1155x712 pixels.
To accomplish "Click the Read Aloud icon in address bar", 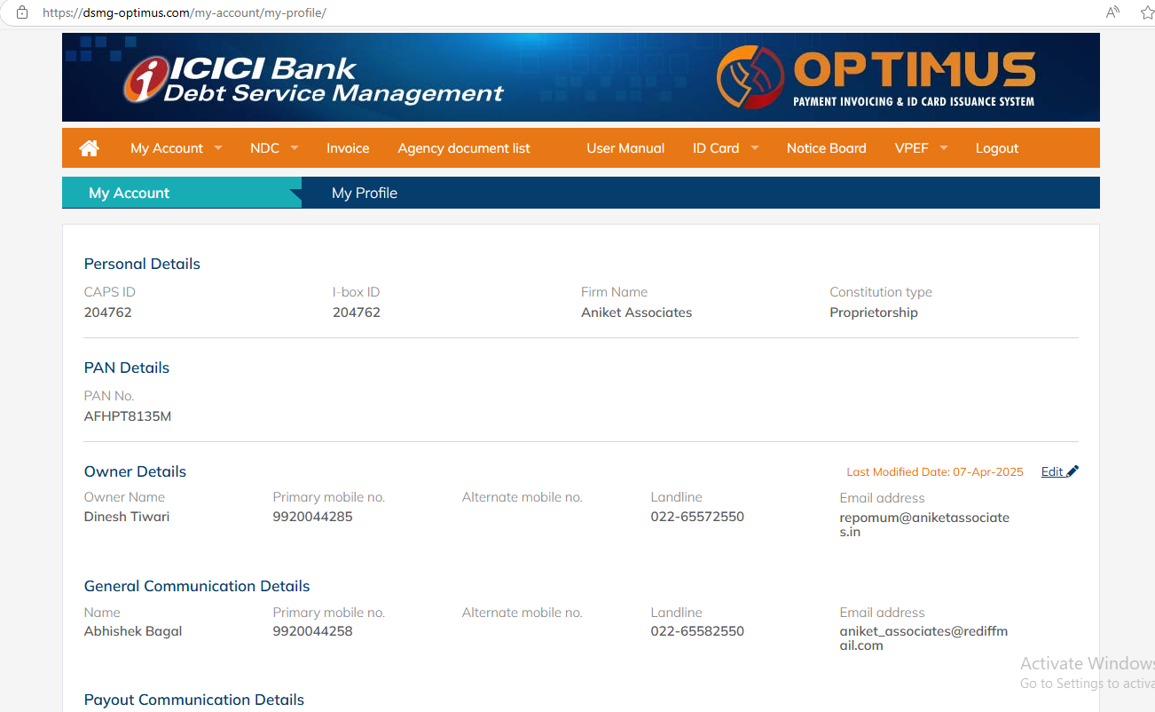I will (1112, 12).
